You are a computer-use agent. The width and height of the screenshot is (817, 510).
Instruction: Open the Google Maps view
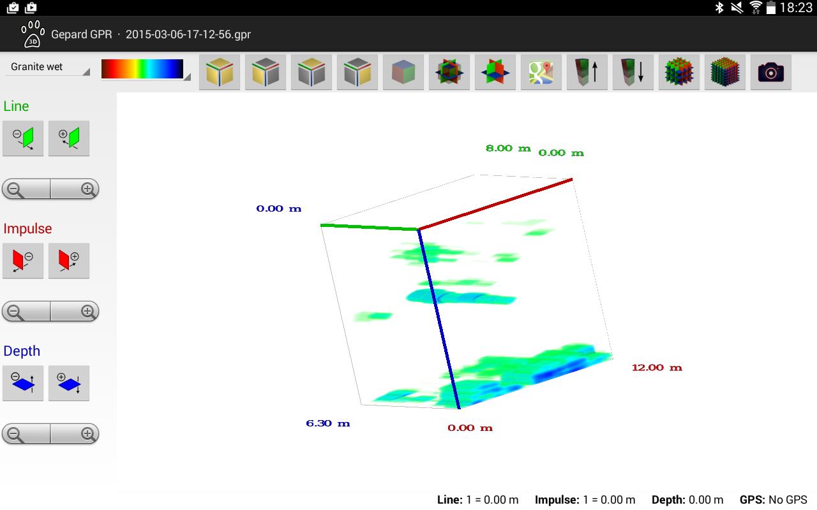click(541, 71)
